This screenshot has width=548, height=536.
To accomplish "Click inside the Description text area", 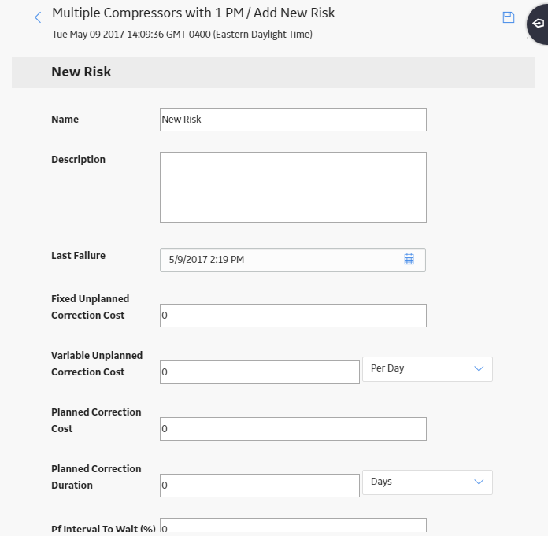I will tap(293, 187).
